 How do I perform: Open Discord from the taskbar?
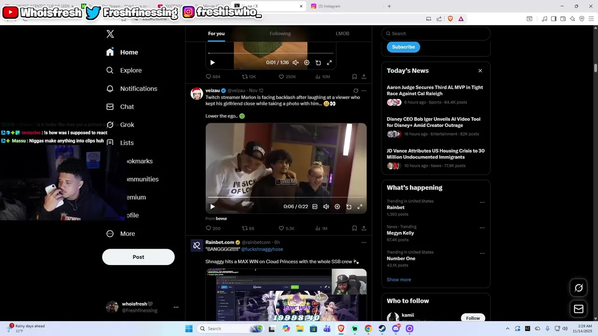tap(396, 329)
